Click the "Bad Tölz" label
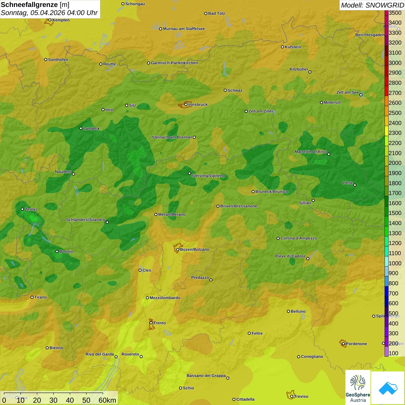The width and height of the screenshot is (405, 405). click(x=217, y=13)
